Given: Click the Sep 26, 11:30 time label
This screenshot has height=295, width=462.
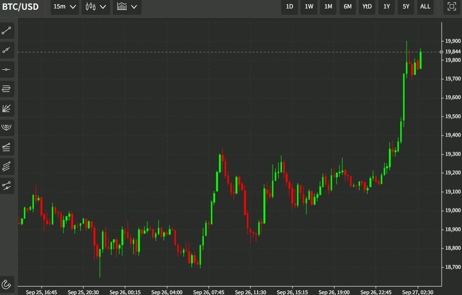Looking at the screenshot, I should [x=251, y=292].
